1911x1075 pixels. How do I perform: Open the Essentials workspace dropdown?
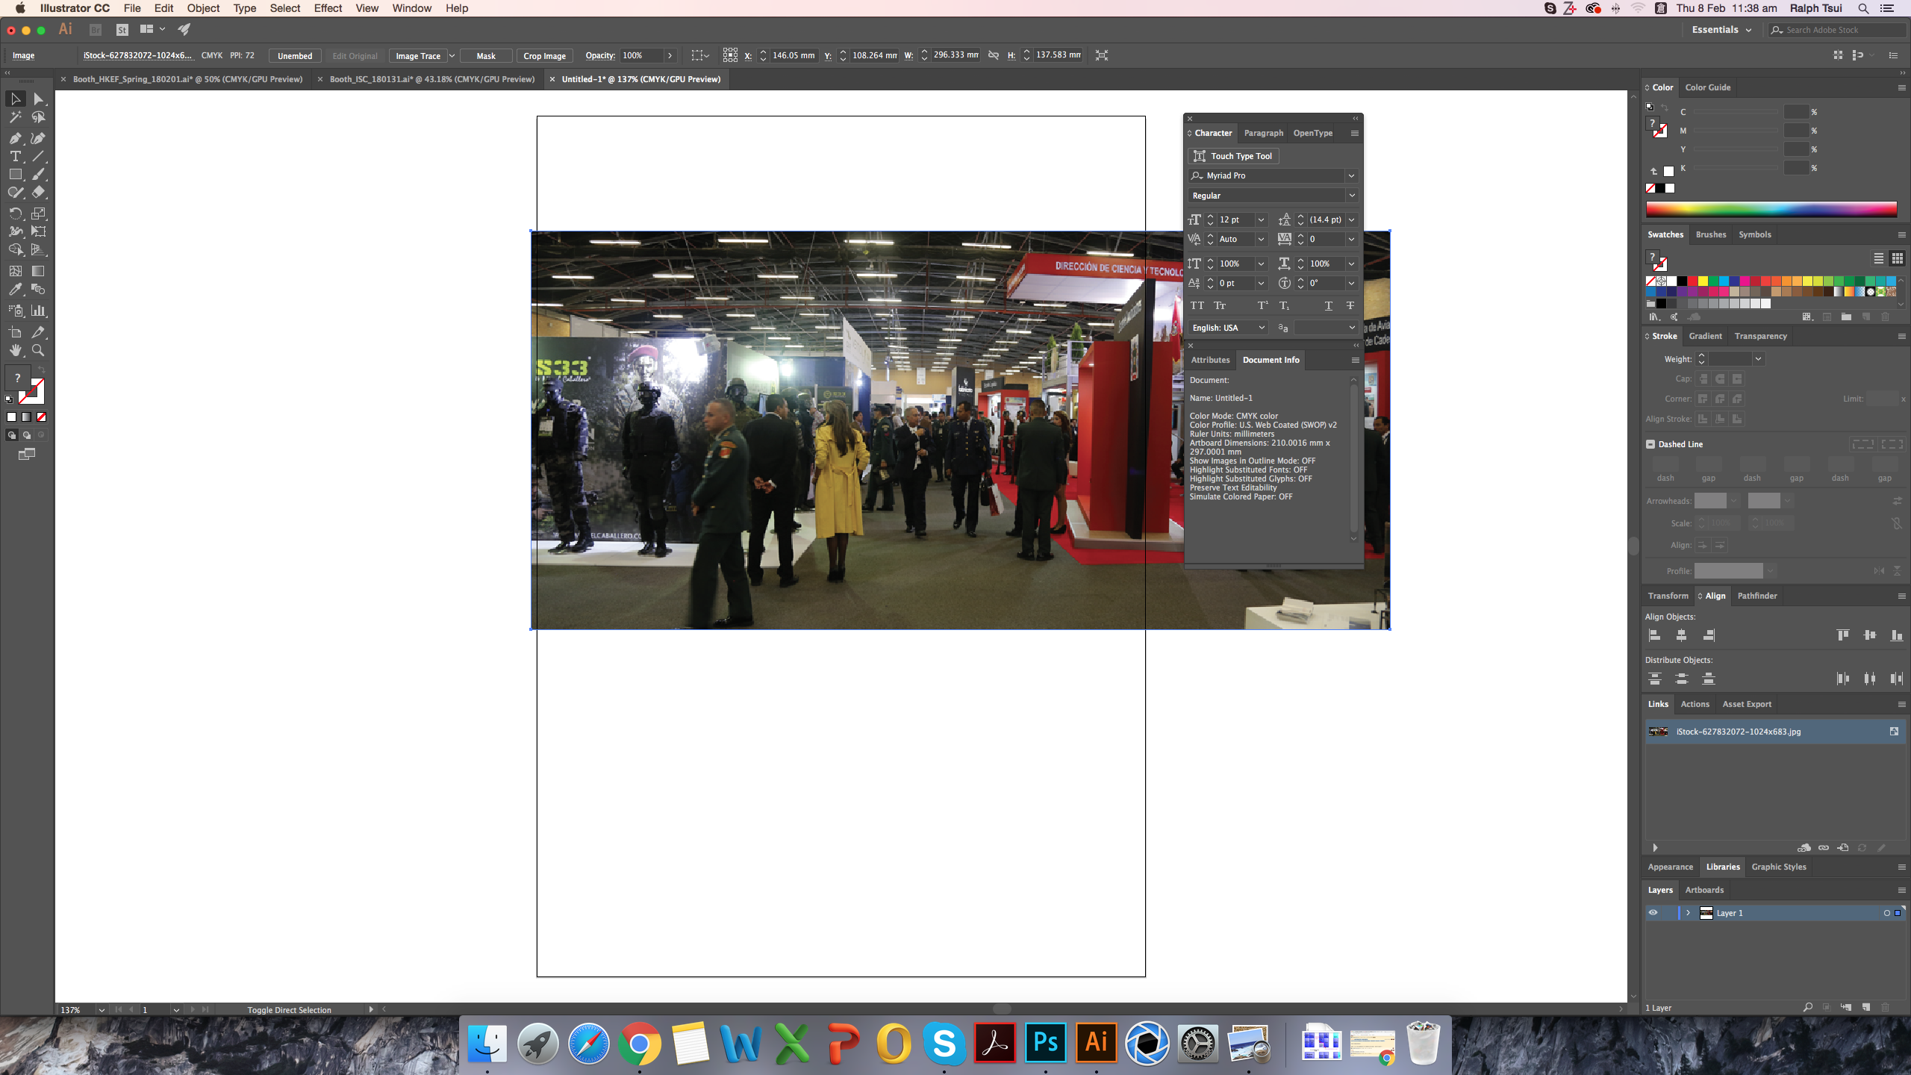(x=1721, y=30)
